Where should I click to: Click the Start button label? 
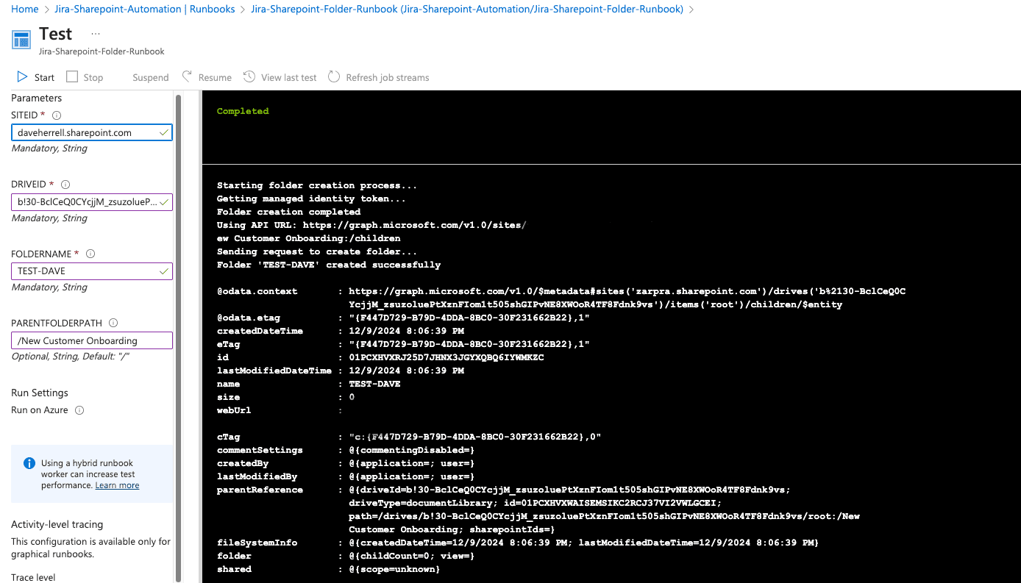(44, 77)
